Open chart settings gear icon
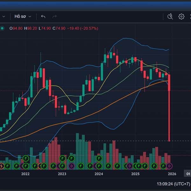 pos(181,17)
